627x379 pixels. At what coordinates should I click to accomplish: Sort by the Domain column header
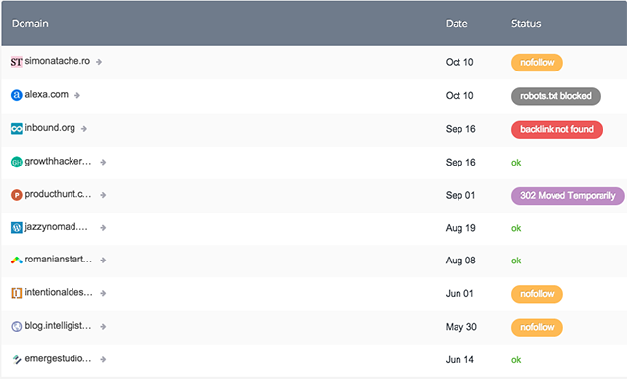pos(30,24)
